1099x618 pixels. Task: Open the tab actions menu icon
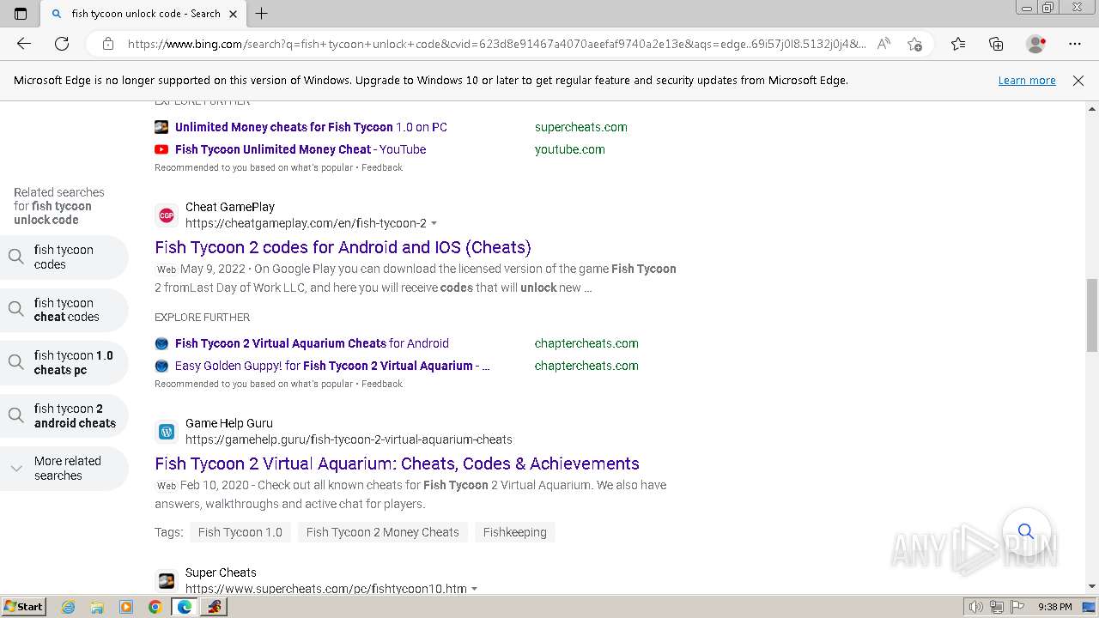(21, 14)
